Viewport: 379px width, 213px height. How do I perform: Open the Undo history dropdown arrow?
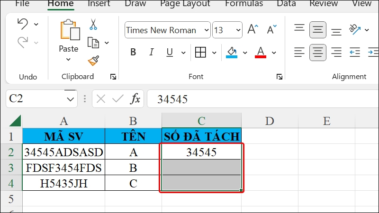coord(36,25)
